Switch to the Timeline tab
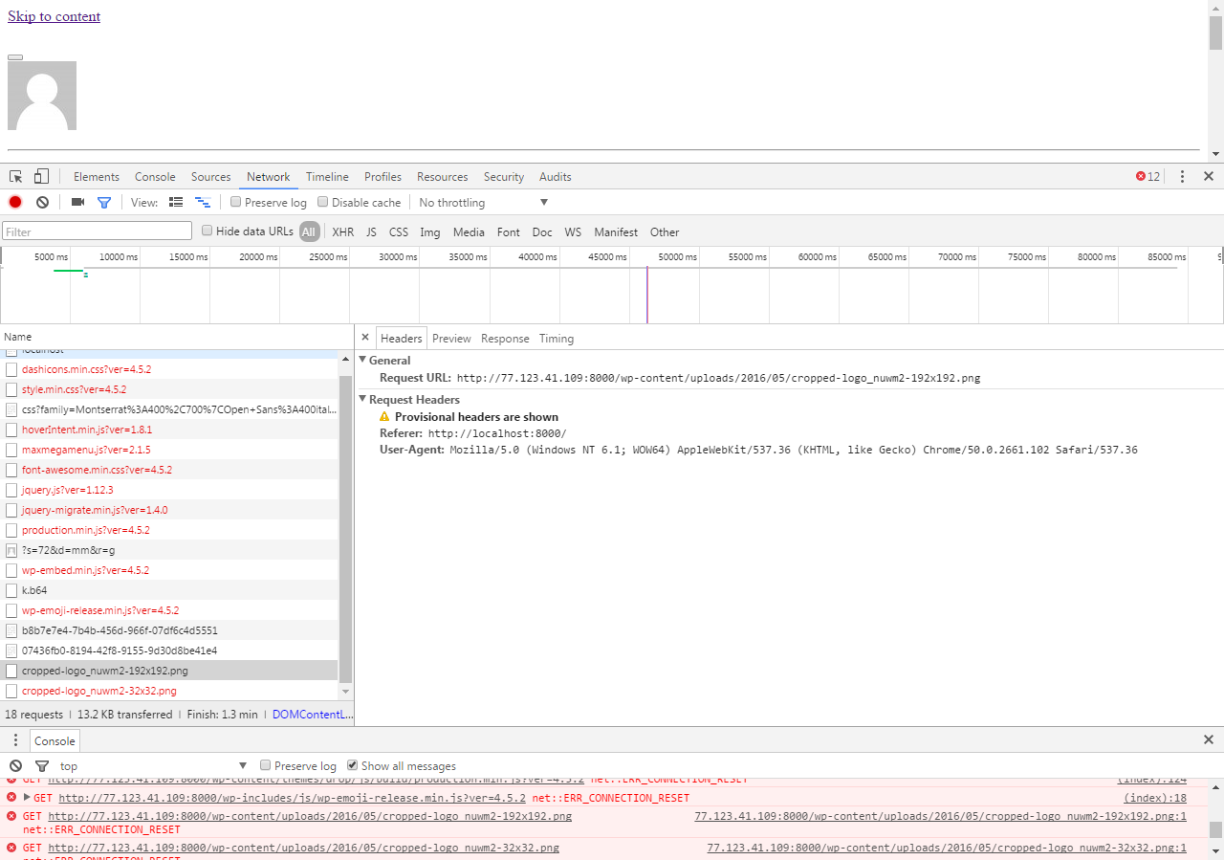The width and height of the screenshot is (1224, 860). tap(327, 177)
